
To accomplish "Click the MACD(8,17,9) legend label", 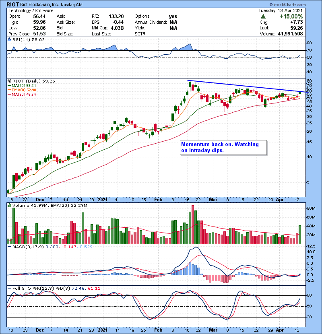I will click(28, 247).
